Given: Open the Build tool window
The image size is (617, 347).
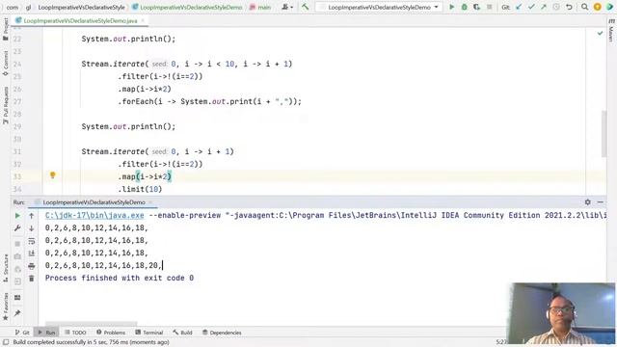Looking at the screenshot, I should click(182, 333).
